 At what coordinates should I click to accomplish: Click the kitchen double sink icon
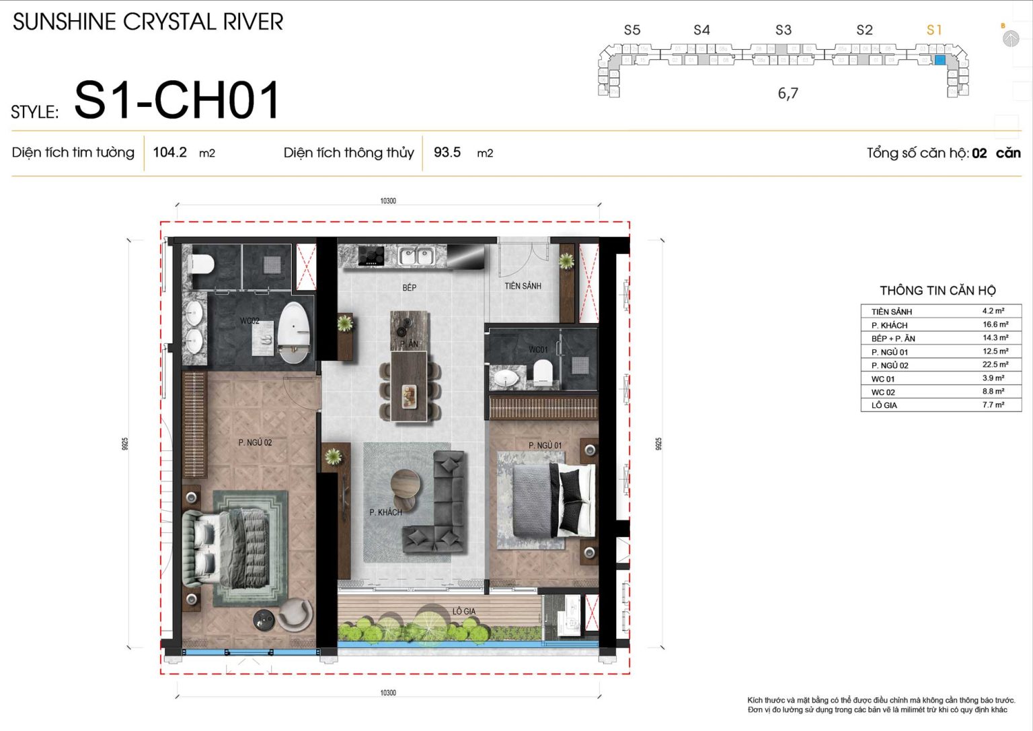[x=416, y=256]
